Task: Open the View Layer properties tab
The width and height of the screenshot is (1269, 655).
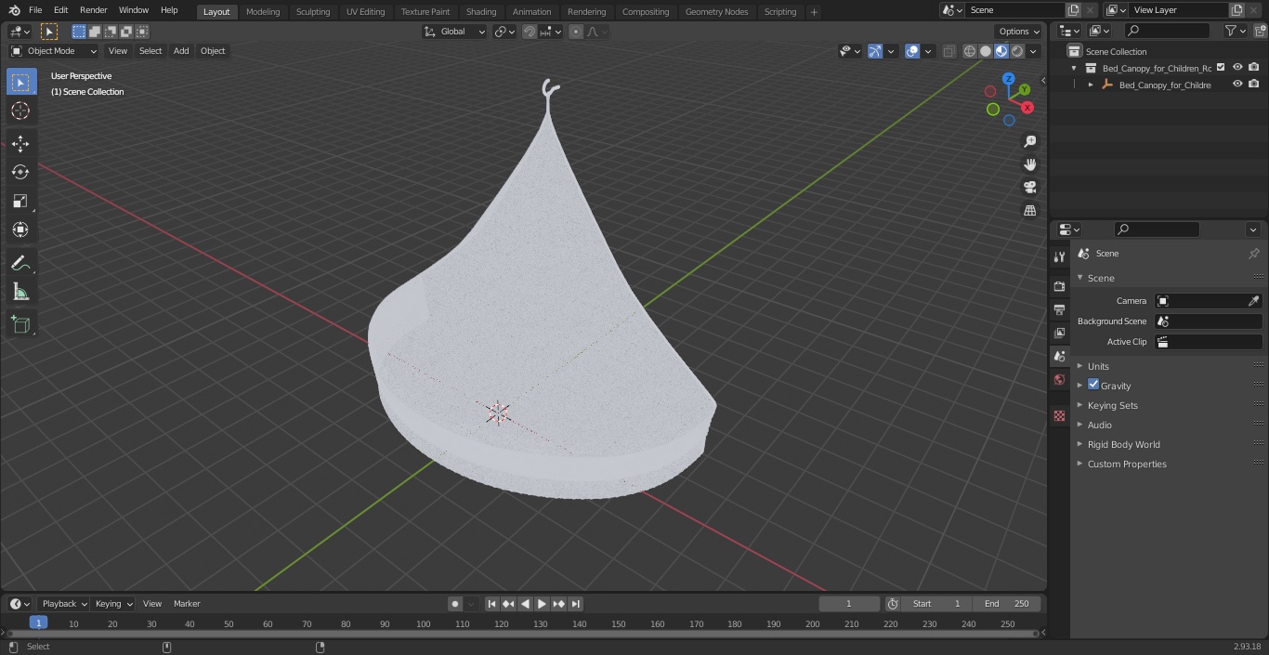Action: pos(1059,333)
